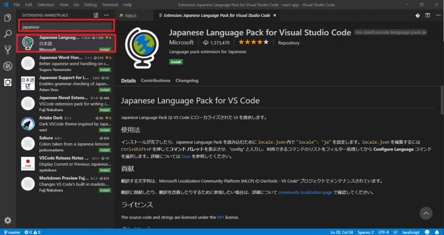Open the Selection menu
444x235 pixels.
46,5
